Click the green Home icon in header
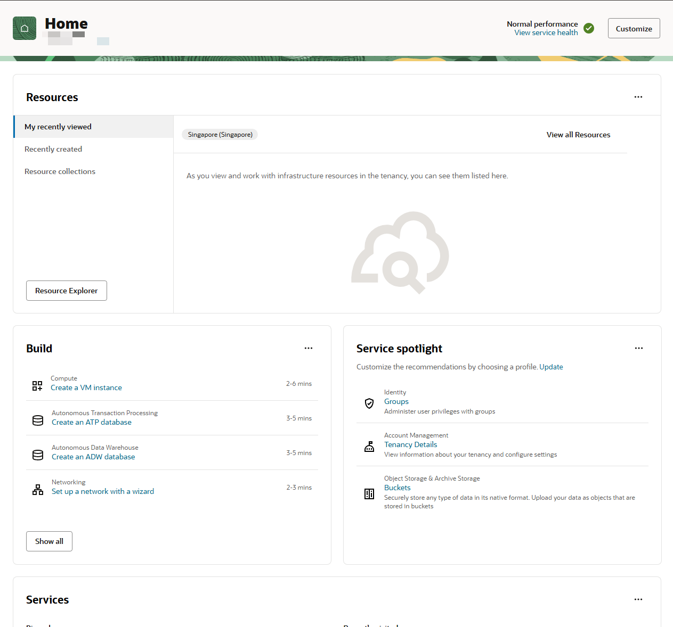The image size is (673, 627). coord(25,28)
